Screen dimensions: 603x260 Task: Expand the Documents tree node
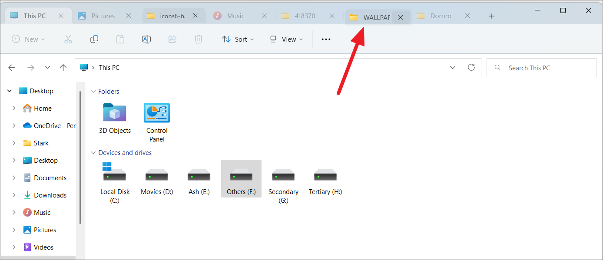[14, 178]
